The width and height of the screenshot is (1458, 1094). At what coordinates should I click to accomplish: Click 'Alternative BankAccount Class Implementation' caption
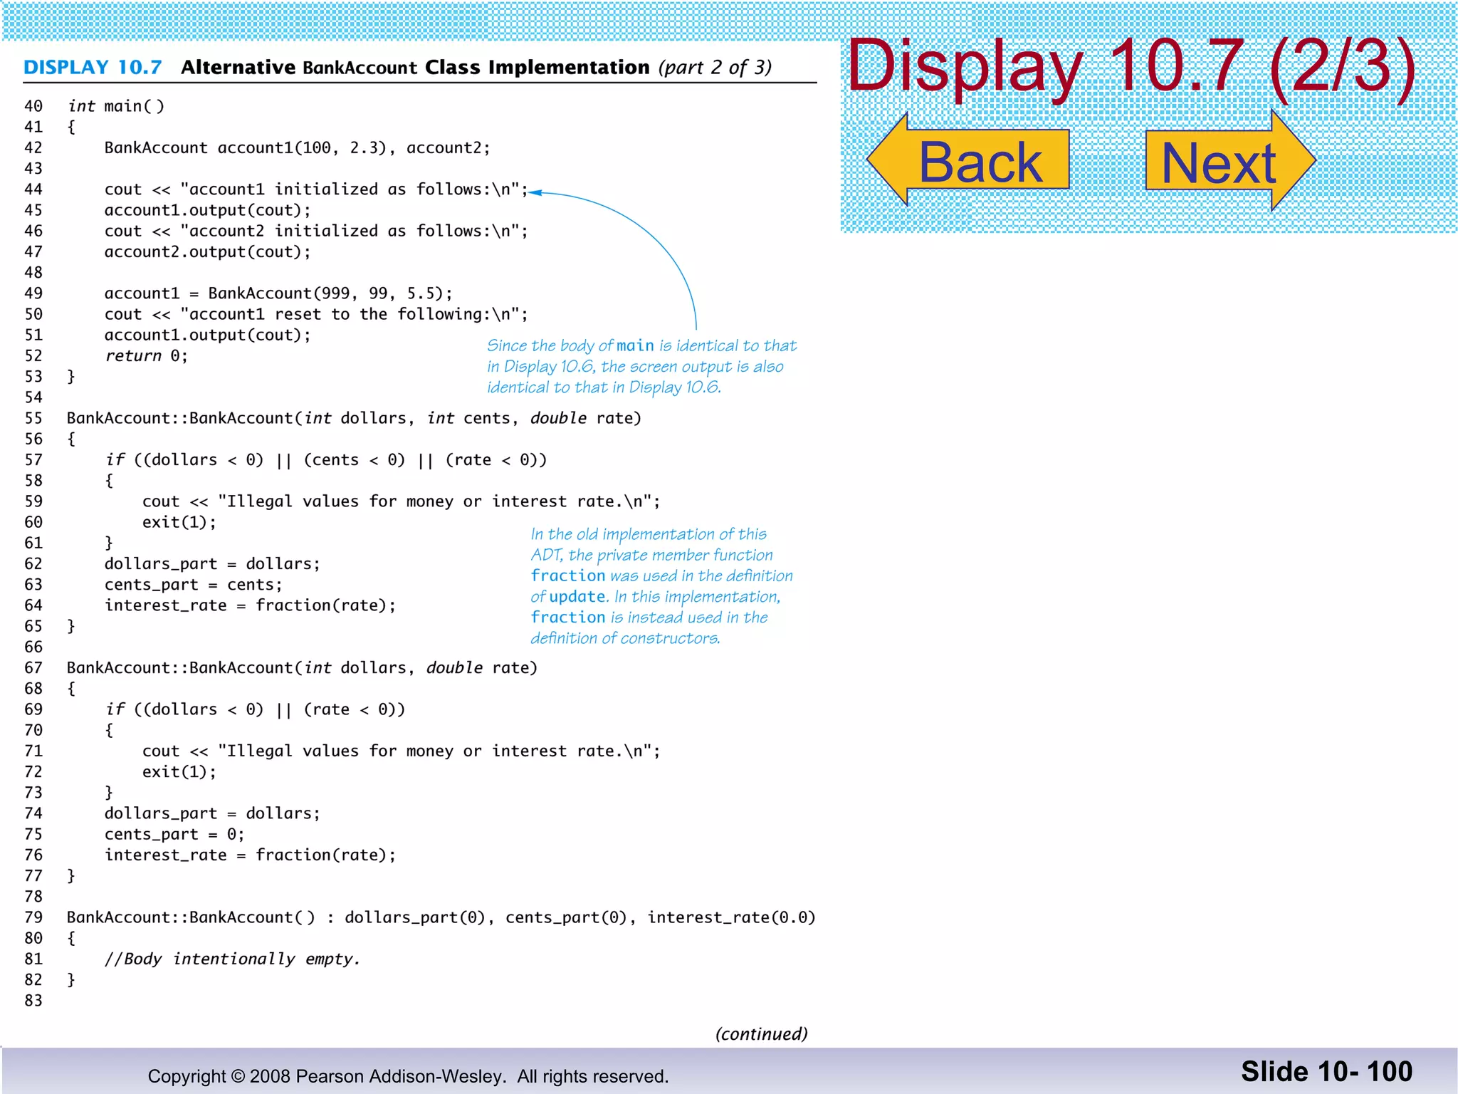[x=415, y=68]
